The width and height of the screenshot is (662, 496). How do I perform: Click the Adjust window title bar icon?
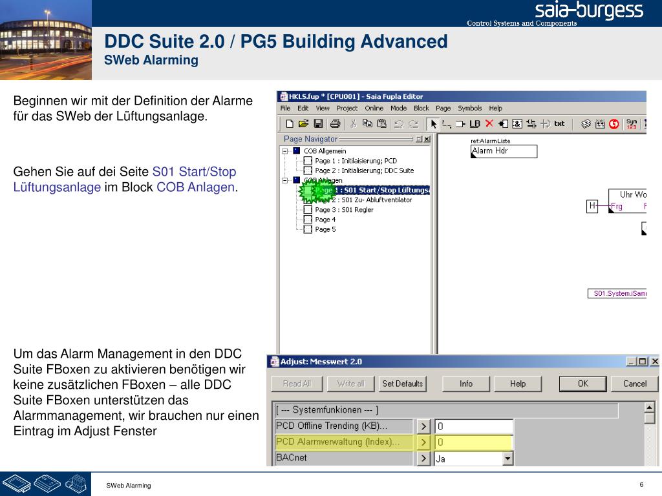[x=274, y=362]
